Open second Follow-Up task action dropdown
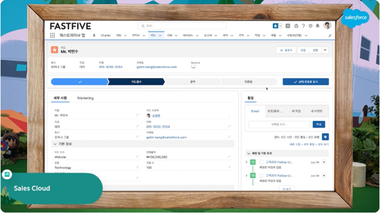The width and height of the screenshot is (380, 213). pyautogui.click(x=324, y=176)
